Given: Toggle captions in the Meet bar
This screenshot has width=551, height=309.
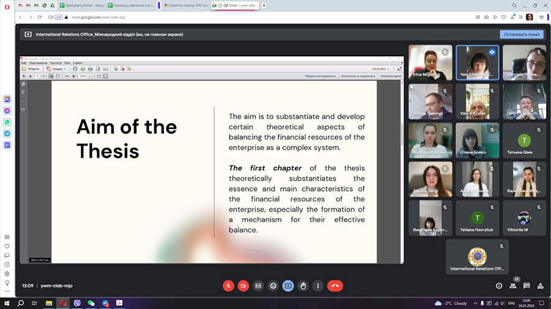Looking at the screenshot, I should (x=258, y=286).
